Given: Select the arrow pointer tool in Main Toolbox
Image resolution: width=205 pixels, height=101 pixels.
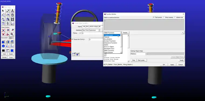Looking at the screenshot, I should tap(3, 11).
